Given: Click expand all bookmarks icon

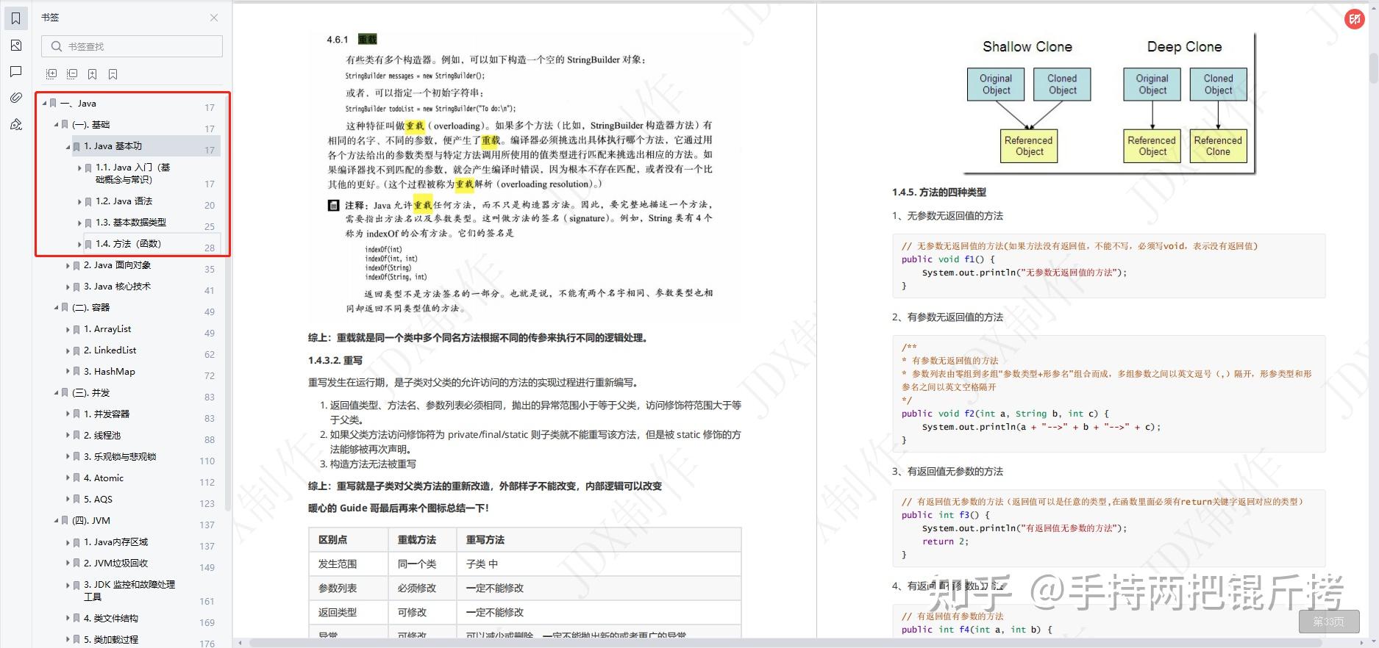Looking at the screenshot, I should [51, 74].
